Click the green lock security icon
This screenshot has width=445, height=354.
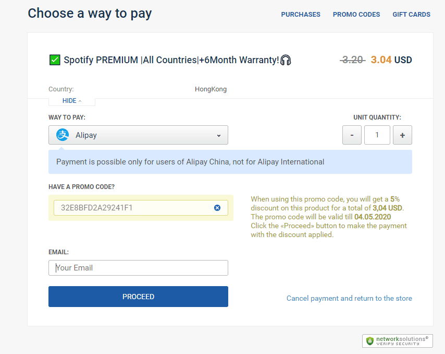click(x=370, y=341)
